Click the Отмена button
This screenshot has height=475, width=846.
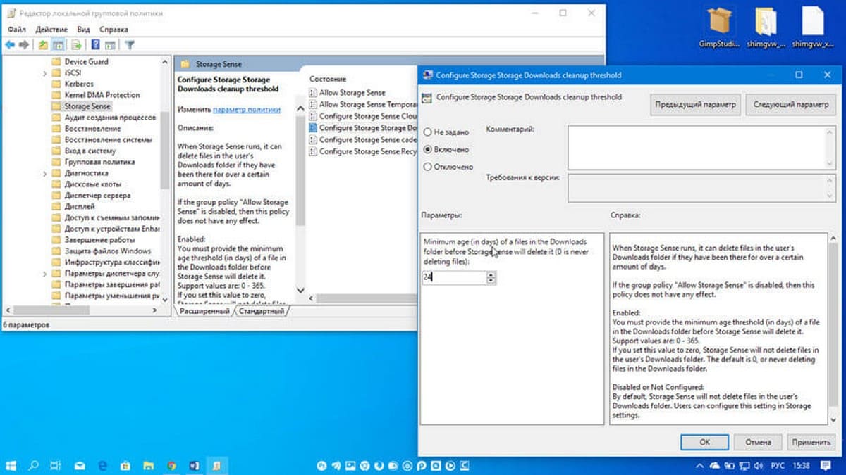(x=759, y=442)
